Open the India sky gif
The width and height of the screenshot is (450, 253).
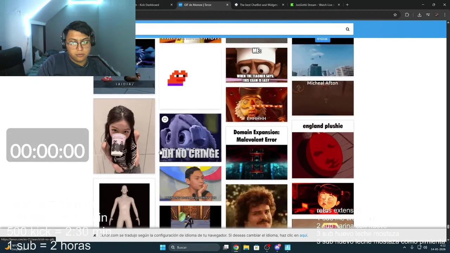323,57
